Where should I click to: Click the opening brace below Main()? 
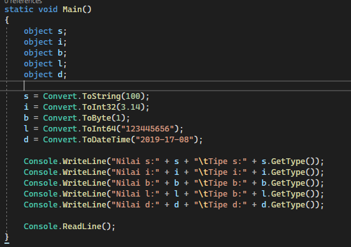(x=7, y=20)
